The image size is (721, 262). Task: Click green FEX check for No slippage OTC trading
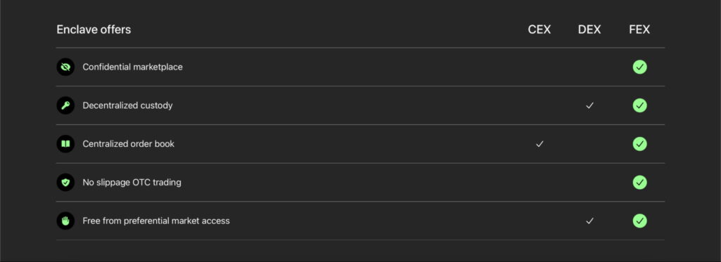pos(639,183)
